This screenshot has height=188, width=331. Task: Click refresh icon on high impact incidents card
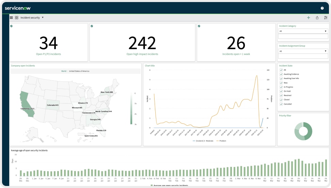(92, 26)
